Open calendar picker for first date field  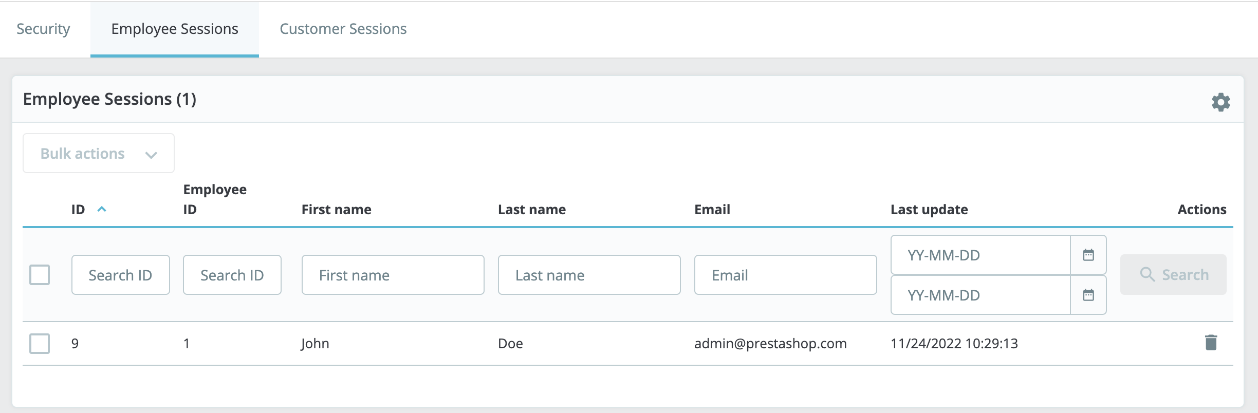1088,255
